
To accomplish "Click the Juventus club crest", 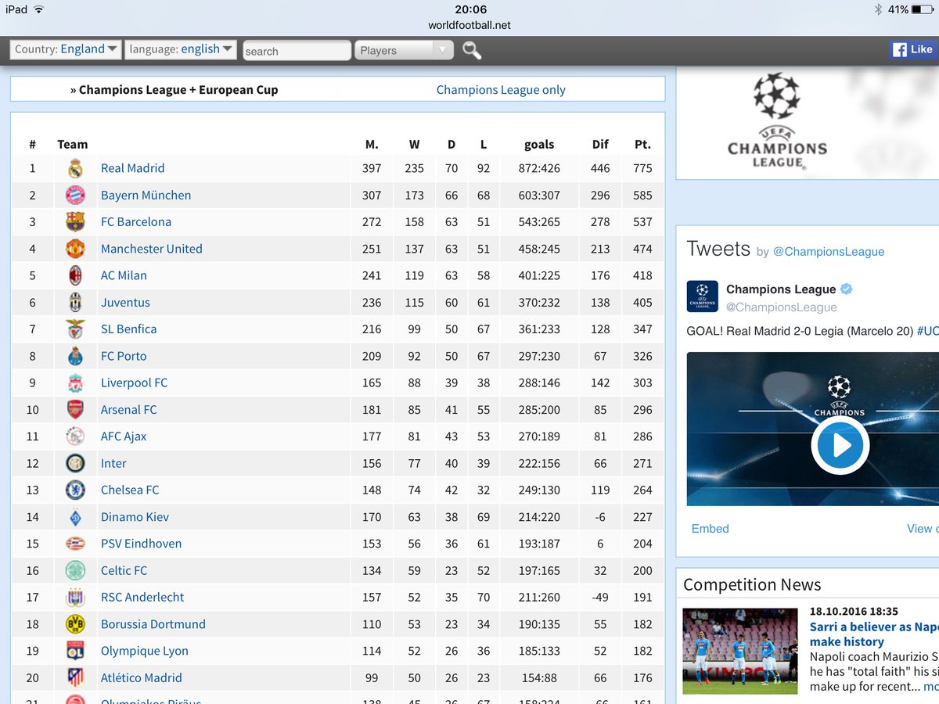I will coord(75,302).
